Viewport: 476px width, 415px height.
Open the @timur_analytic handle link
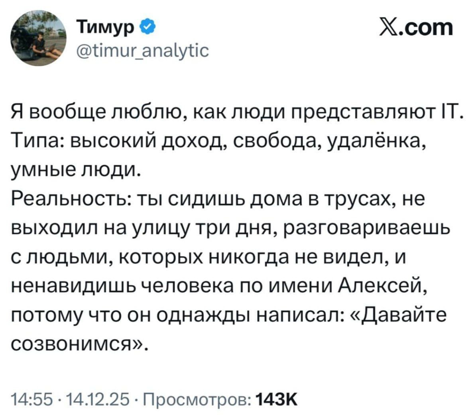point(142,50)
